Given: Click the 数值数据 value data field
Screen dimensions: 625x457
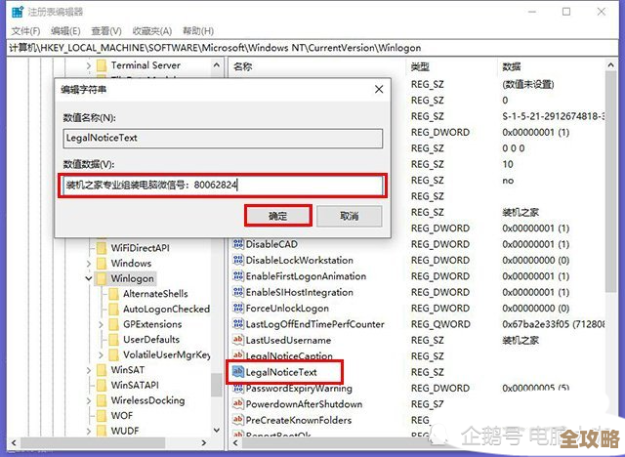Looking at the screenshot, I should pyautogui.click(x=223, y=185).
